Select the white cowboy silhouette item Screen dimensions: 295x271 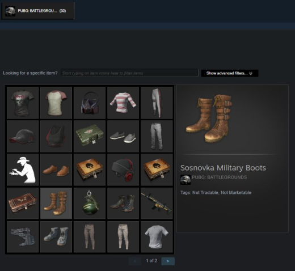pyautogui.click(x=23, y=170)
